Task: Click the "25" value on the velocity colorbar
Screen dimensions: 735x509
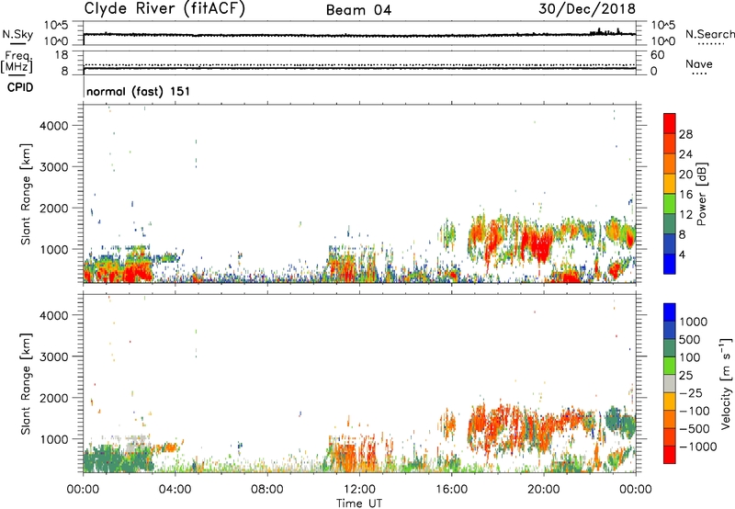Action: click(x=686, y=376)
